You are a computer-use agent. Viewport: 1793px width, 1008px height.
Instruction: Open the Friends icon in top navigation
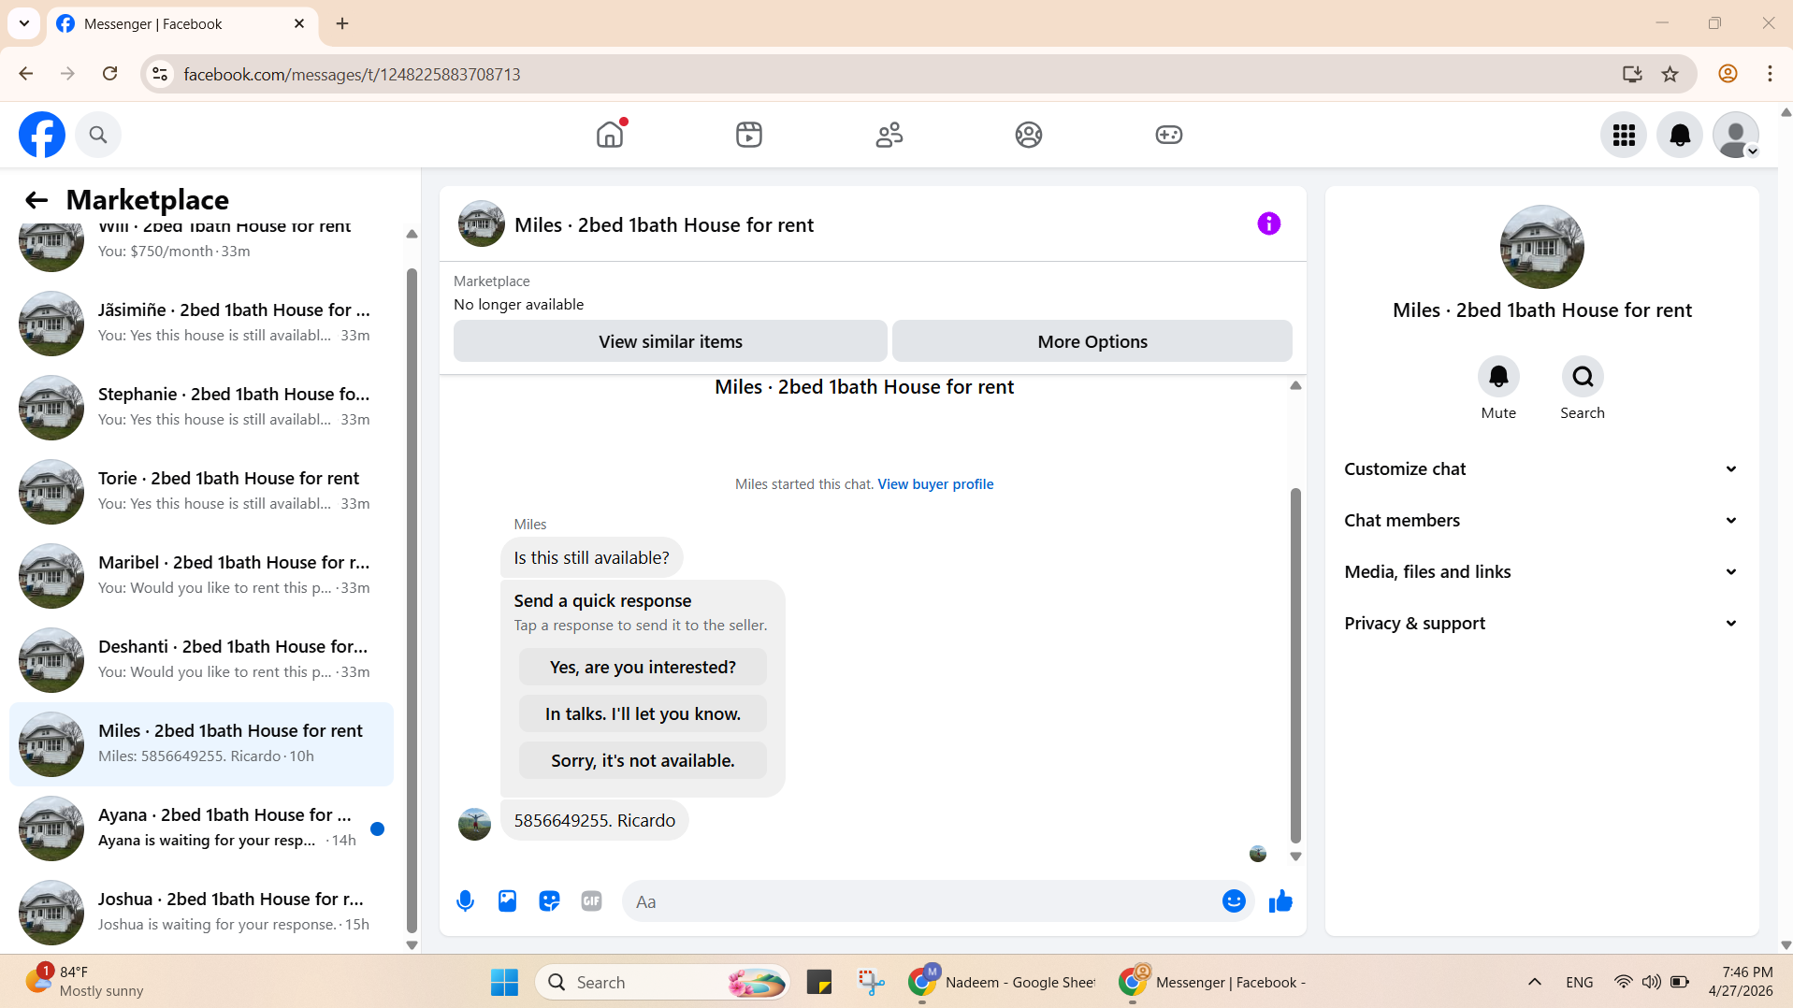[x=889, y=135]
